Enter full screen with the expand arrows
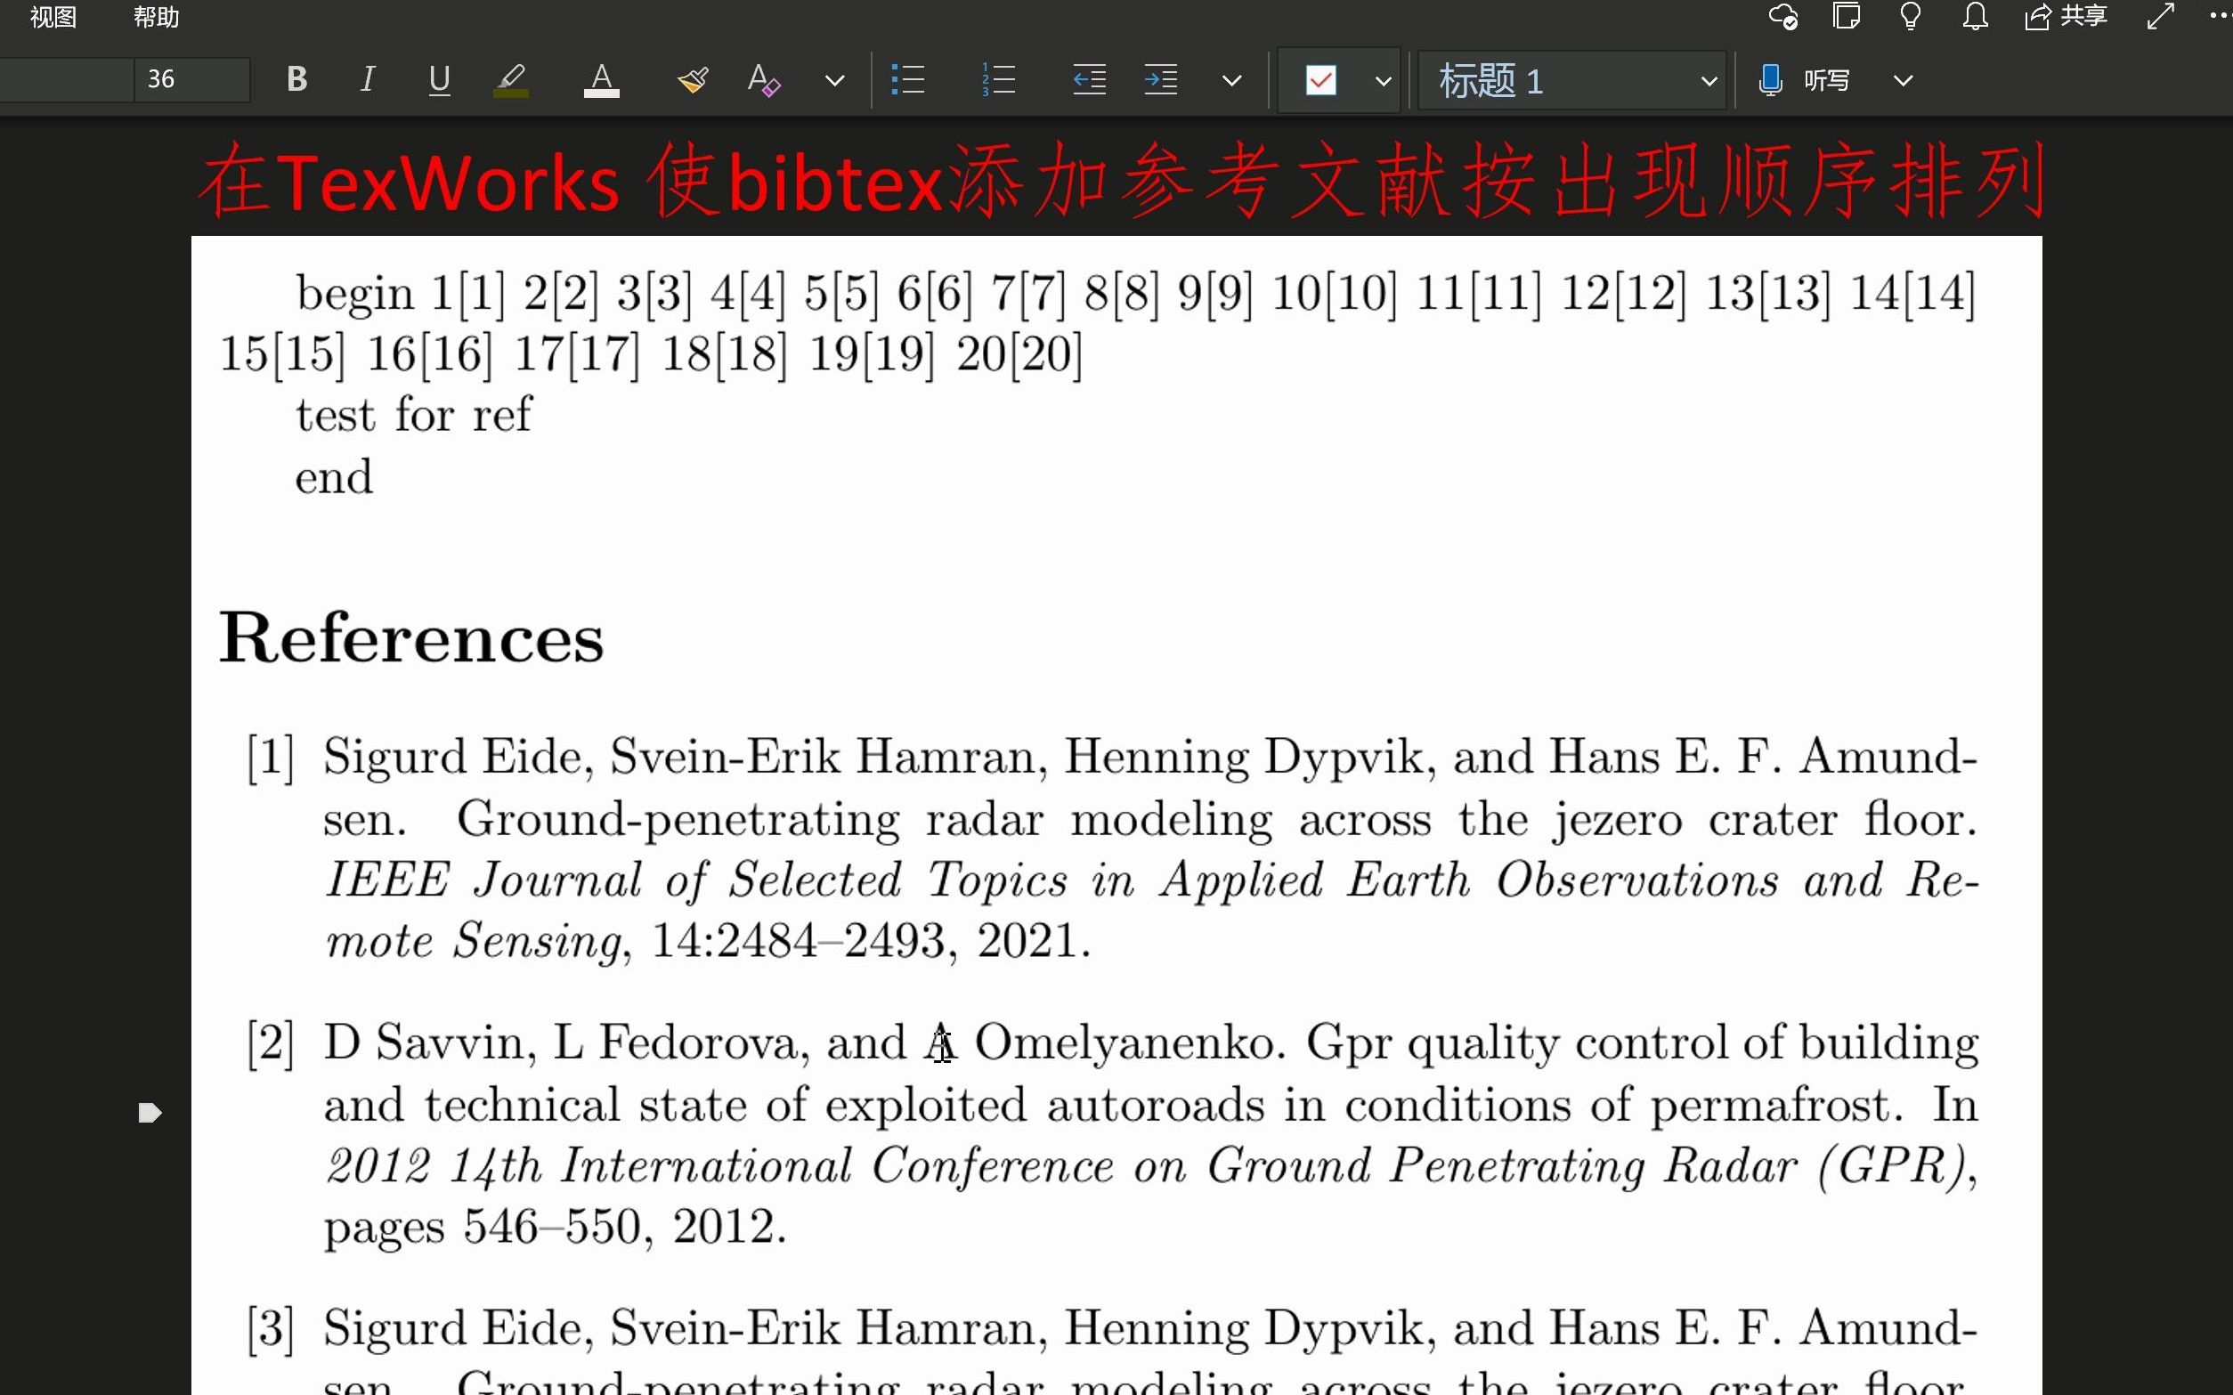This screenshot has width=2233, height=1395. (x=2160, y=17)
